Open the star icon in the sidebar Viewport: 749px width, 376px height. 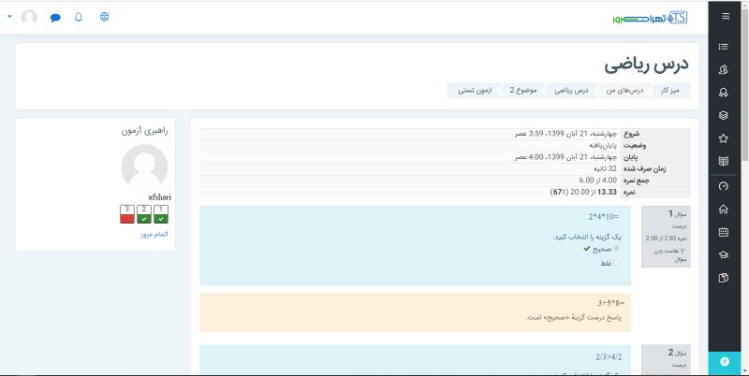coord(723,138)
